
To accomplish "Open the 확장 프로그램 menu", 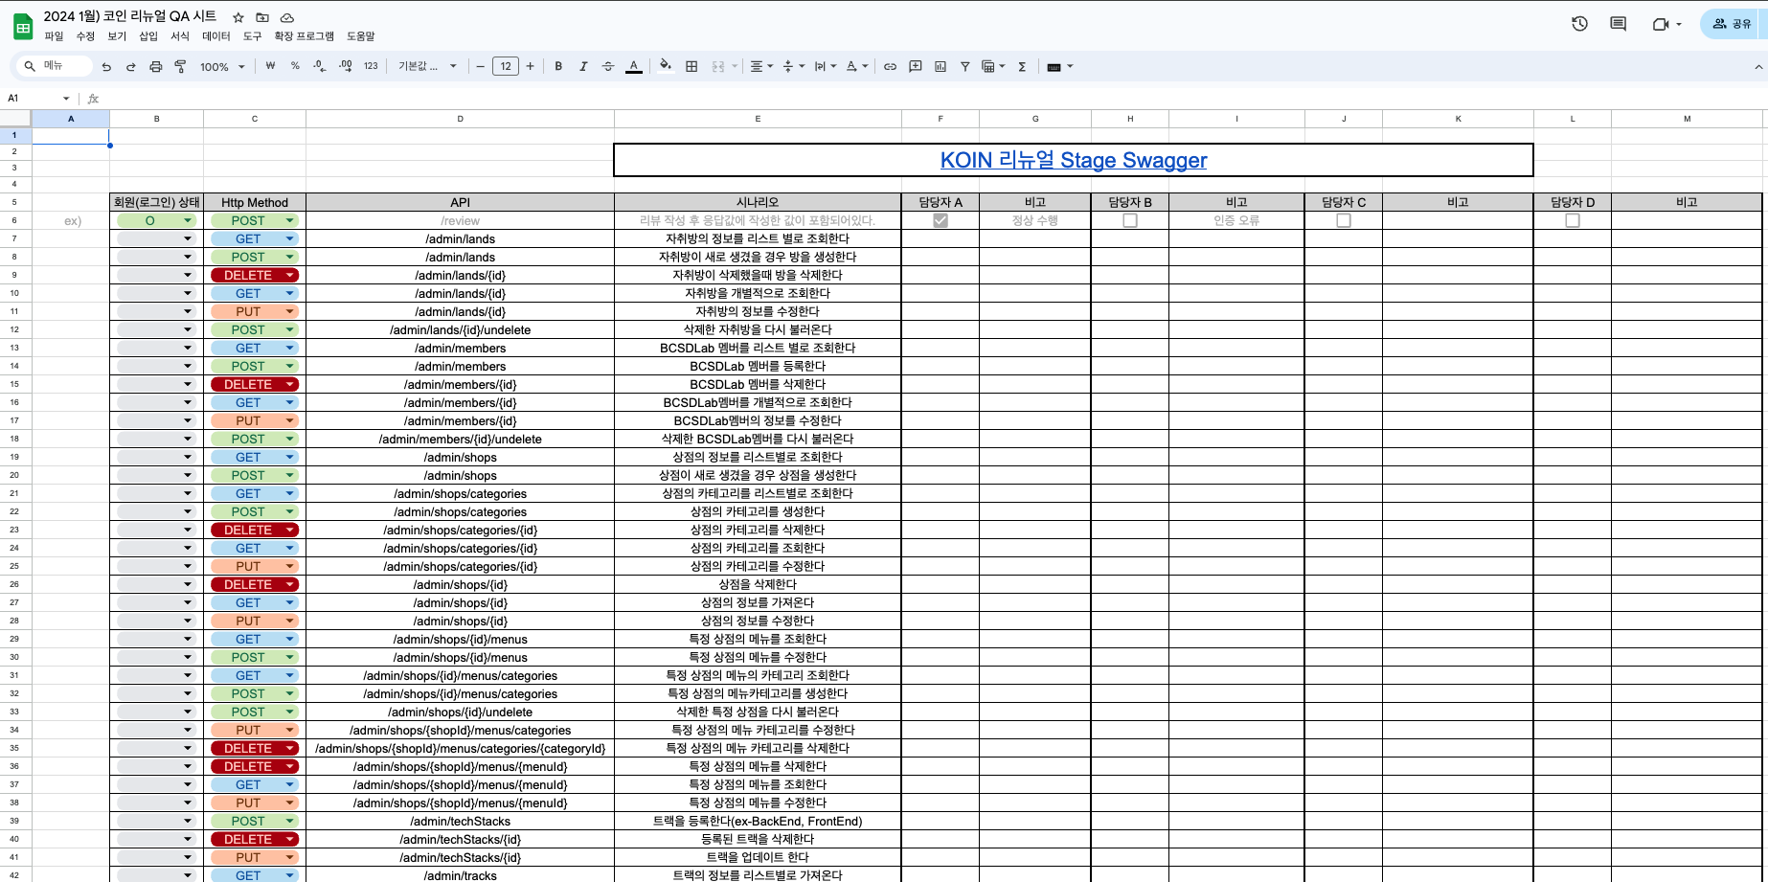I will (304, 36).
